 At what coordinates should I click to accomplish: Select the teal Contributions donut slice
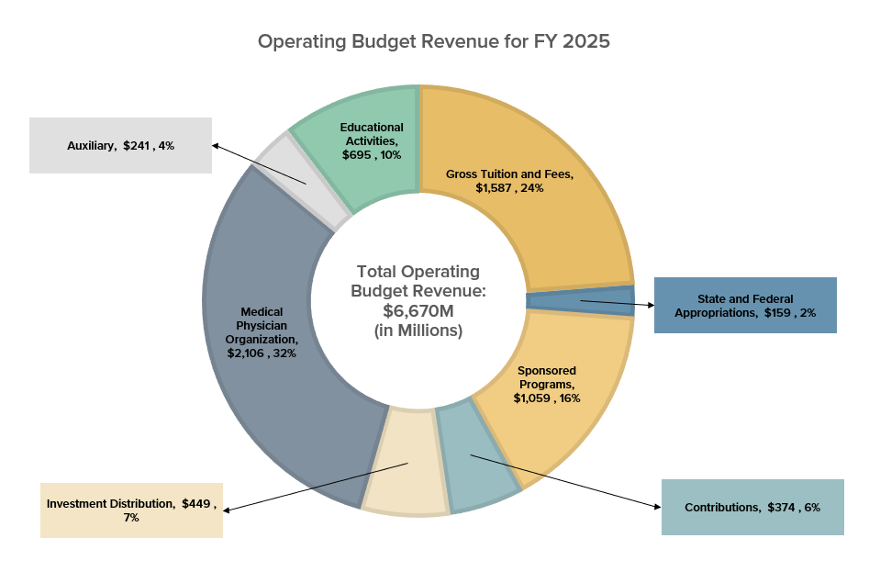click(479, 454)
